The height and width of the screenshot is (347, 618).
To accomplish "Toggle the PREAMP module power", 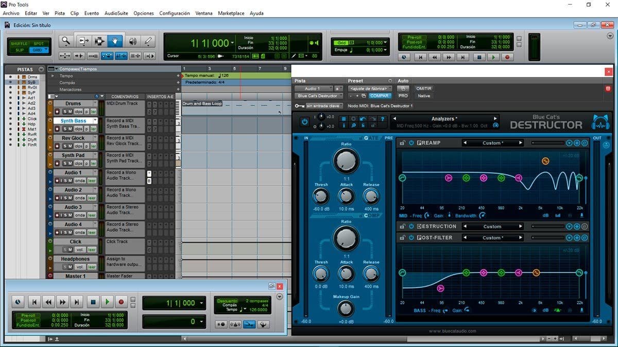I will point(411,142).
